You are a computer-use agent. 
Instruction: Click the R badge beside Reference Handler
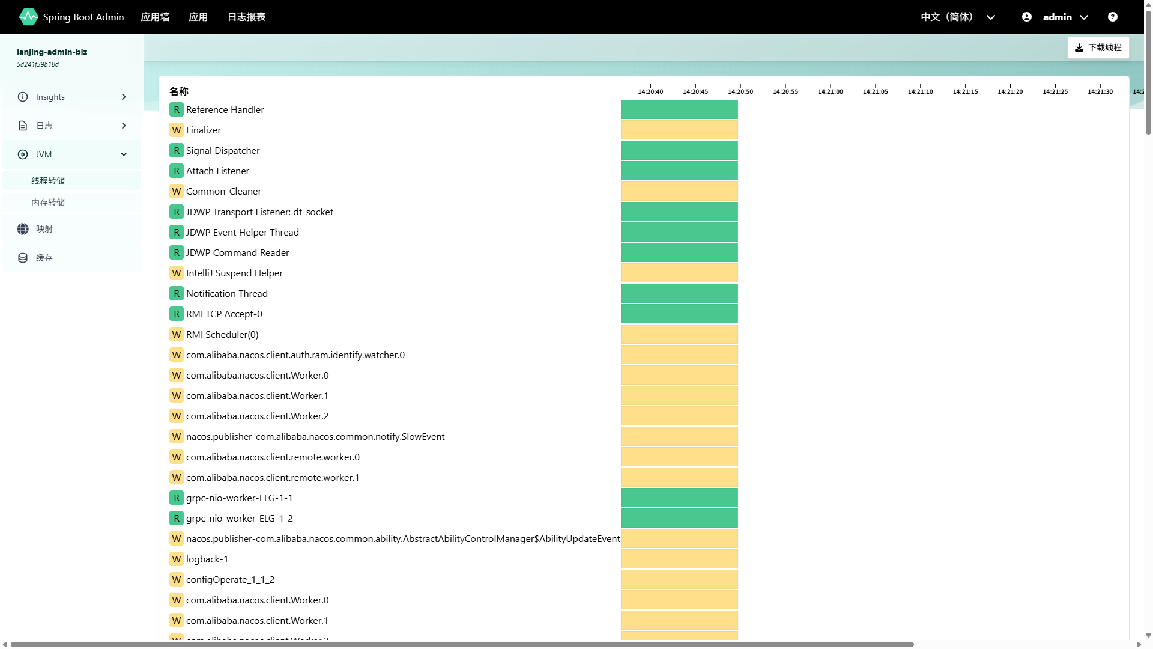(x=176, y=109)
